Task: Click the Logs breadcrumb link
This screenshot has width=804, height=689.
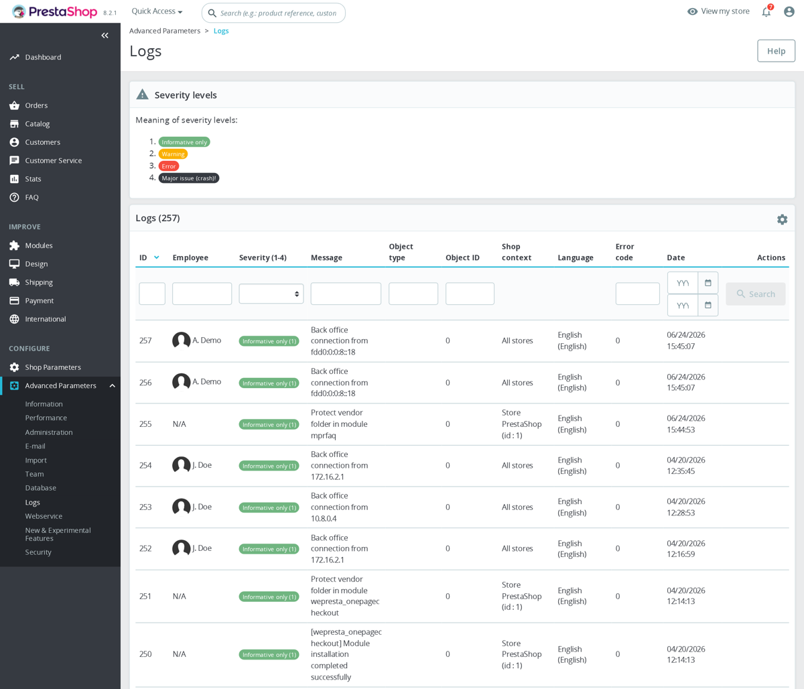Action: (221, 31)
